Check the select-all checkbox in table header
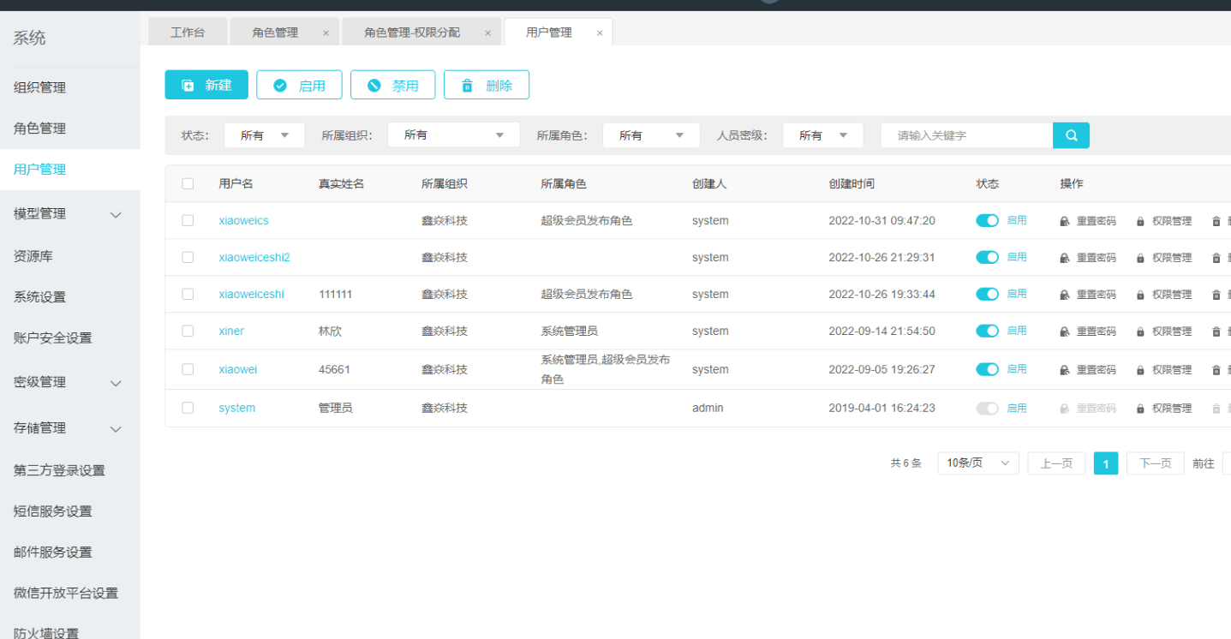The height and width of the screenshot is (639, 1231). coord(188,183)
